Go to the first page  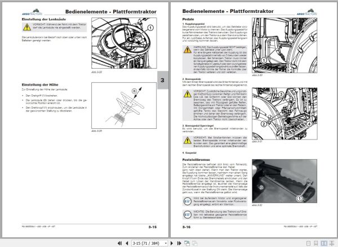pyautogui.click(x=119, y=243)
